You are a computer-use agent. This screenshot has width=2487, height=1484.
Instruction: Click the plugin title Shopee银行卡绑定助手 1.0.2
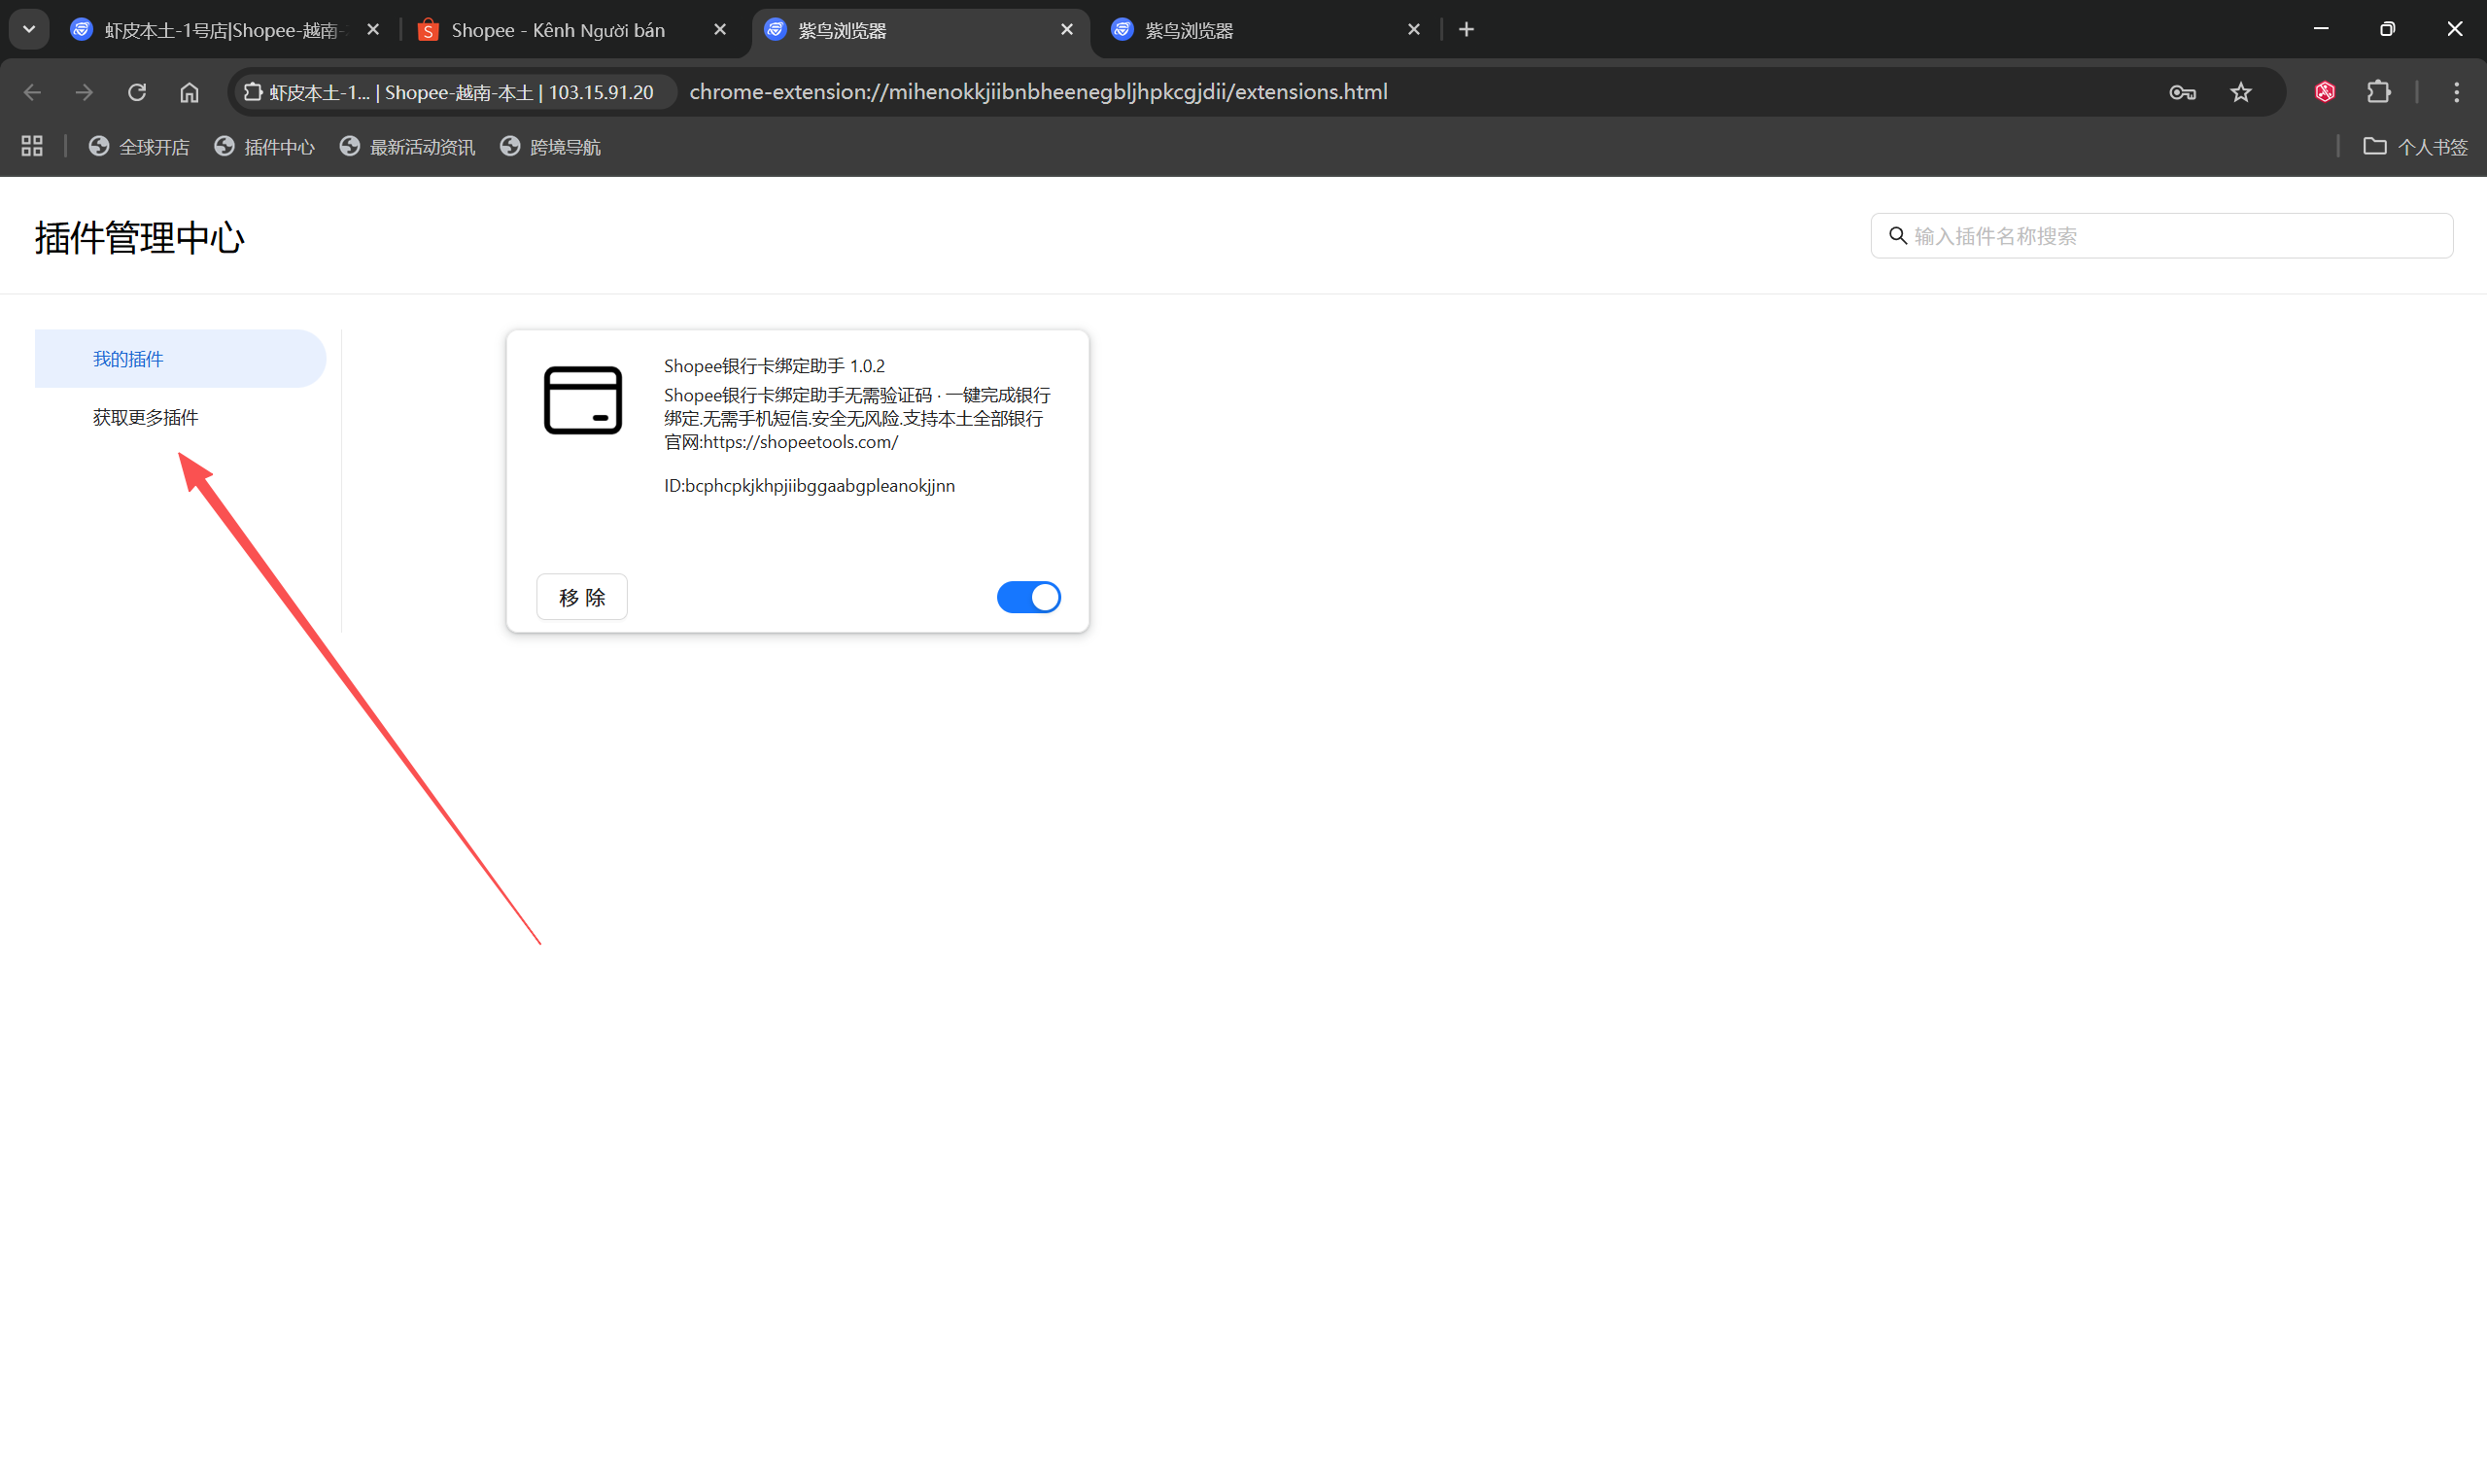point(774,366)
